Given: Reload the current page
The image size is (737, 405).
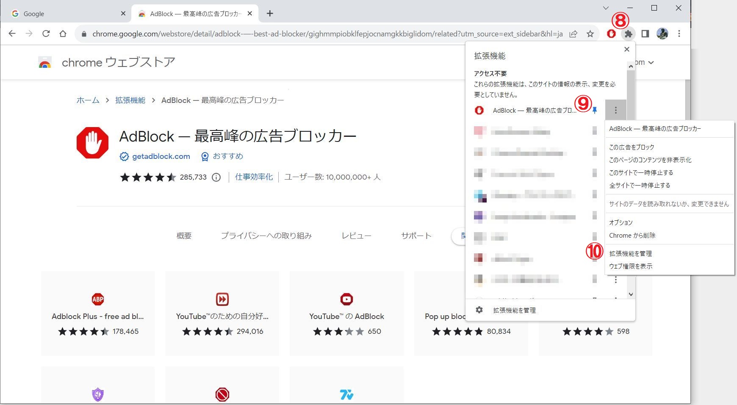Looking at the screenshot, I should point(46,33).
